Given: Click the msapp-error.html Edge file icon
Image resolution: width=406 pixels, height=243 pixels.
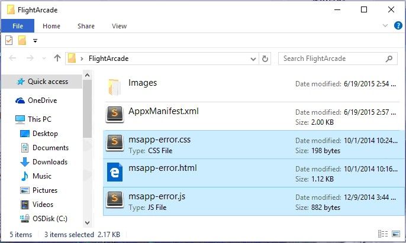Looking at the screenshot, I should coord(115,172).
